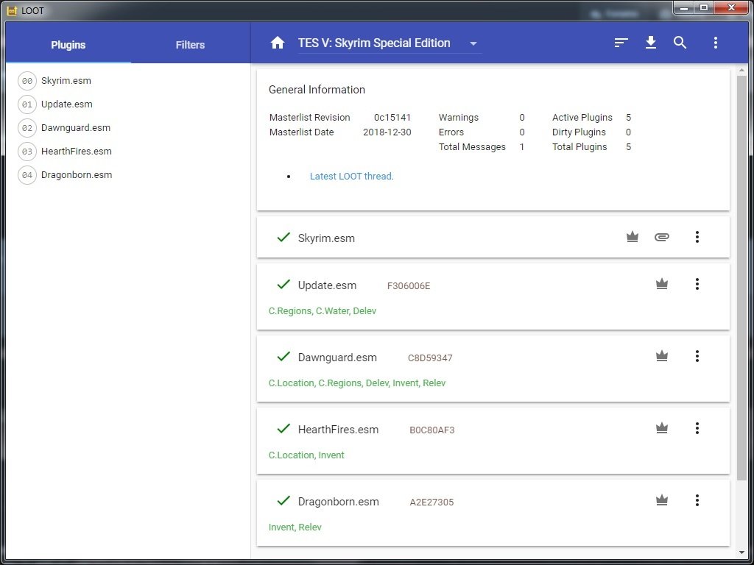This screenshot has height=565, width=754.
Task: Click the LOOT app icon in title bar
Action: [x=12, y=10]
